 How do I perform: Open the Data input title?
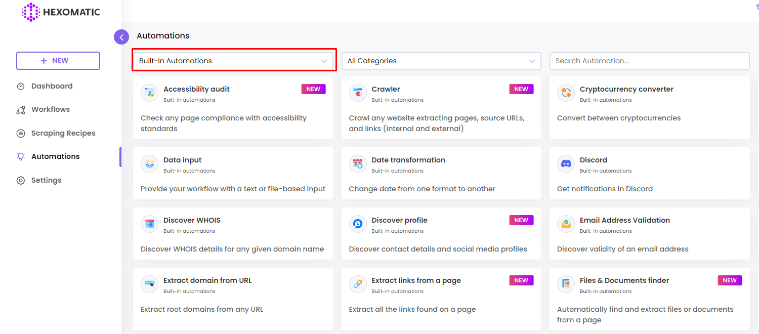click(x=183, y=160)
